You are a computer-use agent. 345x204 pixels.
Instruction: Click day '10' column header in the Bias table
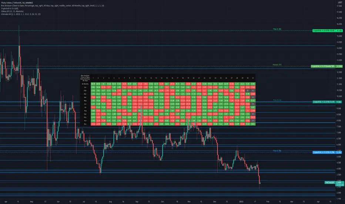[140, 78]
